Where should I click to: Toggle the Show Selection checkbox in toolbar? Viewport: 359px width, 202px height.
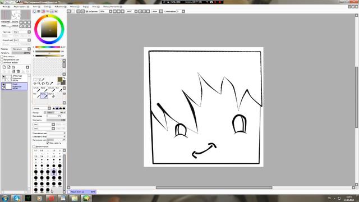click(87, 11)
